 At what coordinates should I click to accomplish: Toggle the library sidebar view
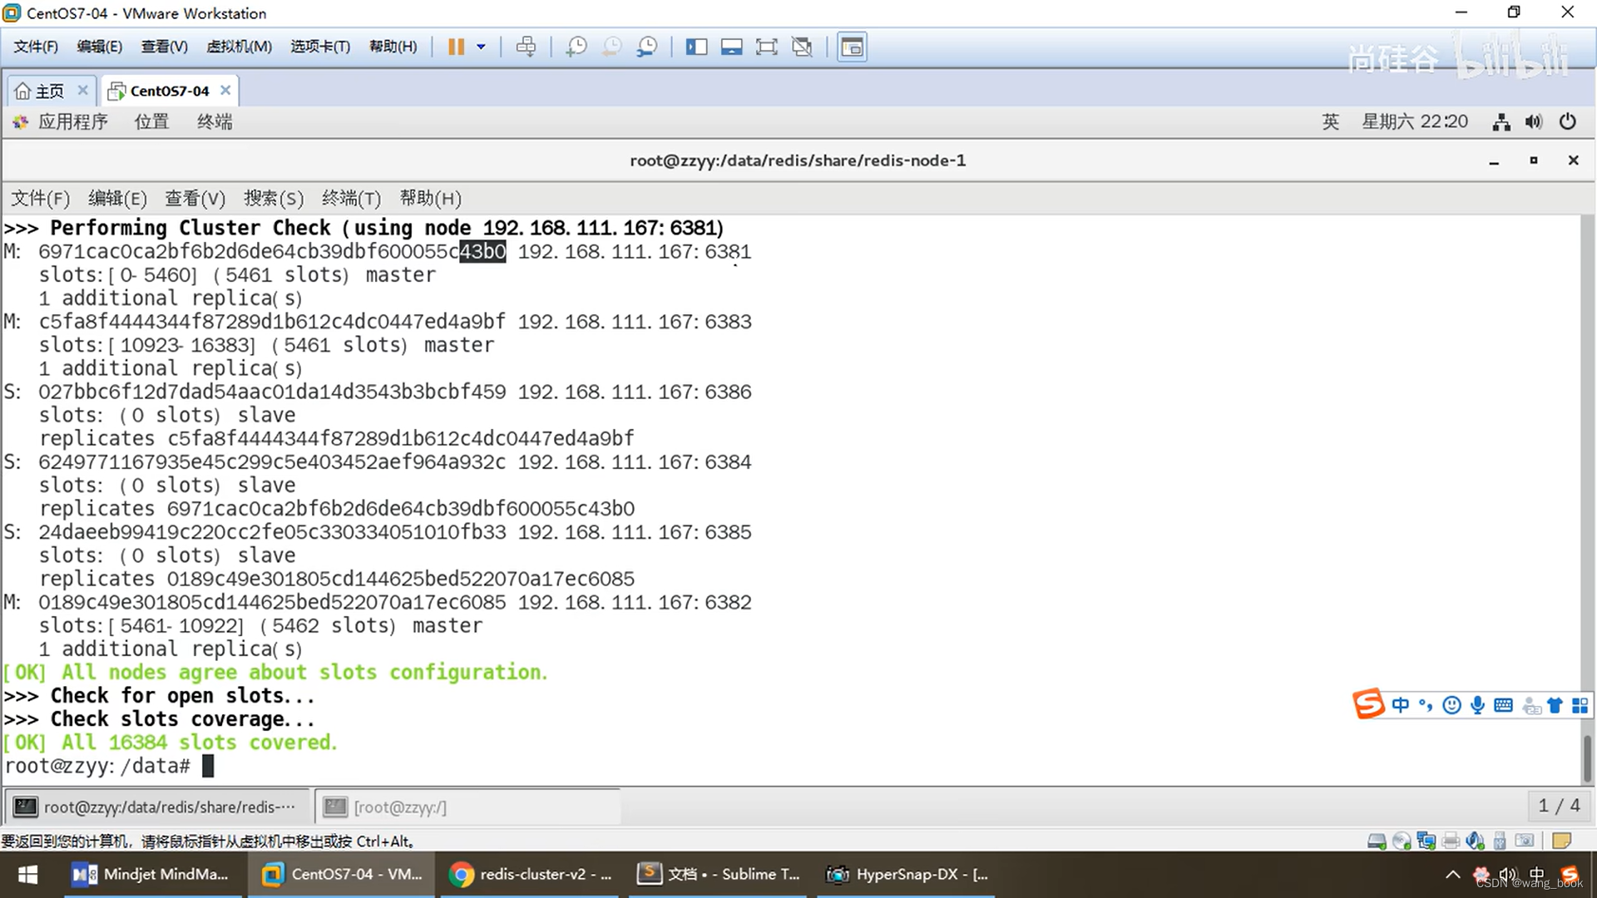click(x=696, y=47)
